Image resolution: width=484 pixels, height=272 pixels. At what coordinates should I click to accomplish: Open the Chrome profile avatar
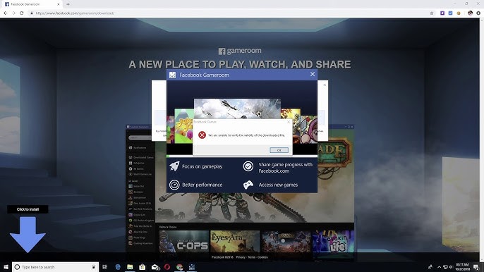470,13
